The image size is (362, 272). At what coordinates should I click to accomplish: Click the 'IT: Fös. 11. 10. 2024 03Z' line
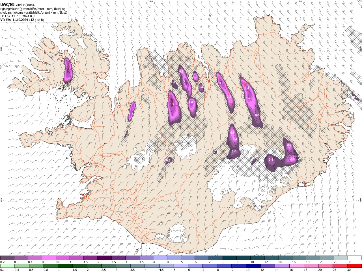(18, 16)
